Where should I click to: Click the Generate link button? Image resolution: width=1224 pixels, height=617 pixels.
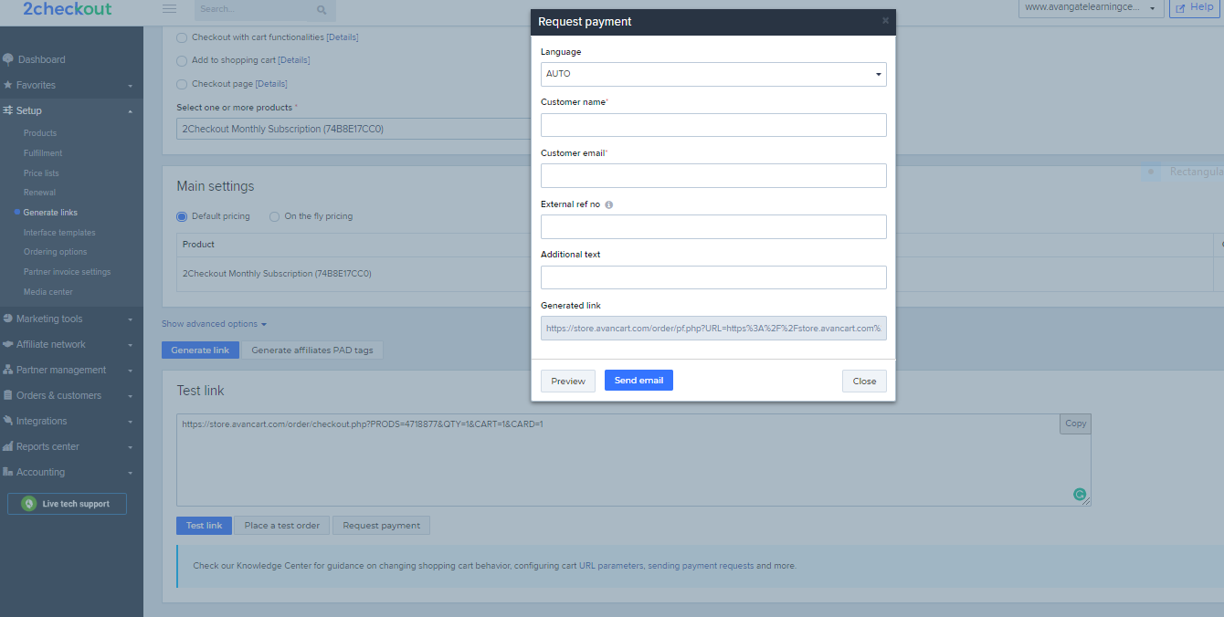coord(200,350)
